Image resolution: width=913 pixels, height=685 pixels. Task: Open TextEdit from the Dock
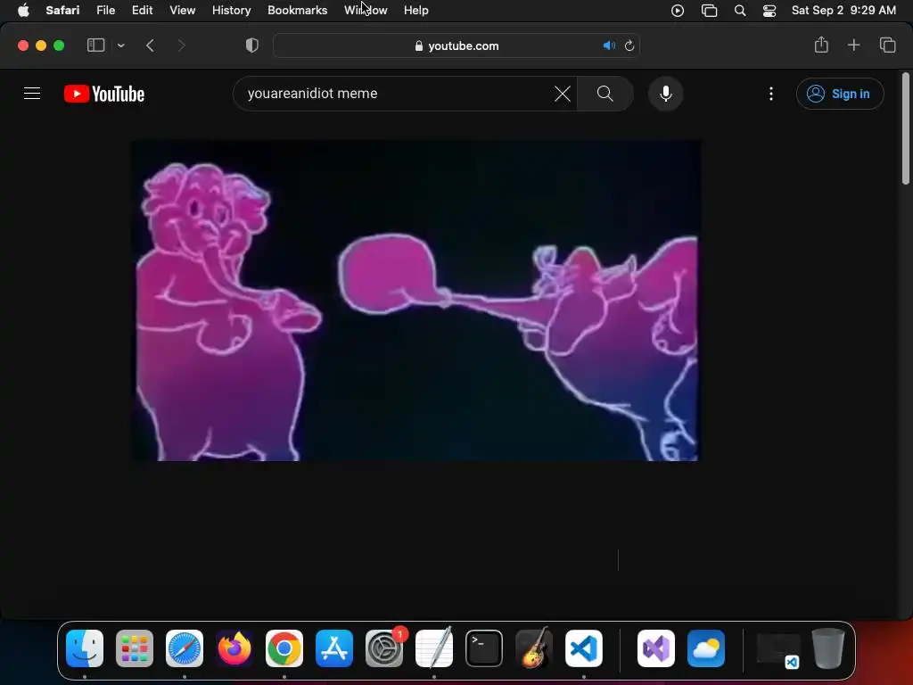[434, 648]
